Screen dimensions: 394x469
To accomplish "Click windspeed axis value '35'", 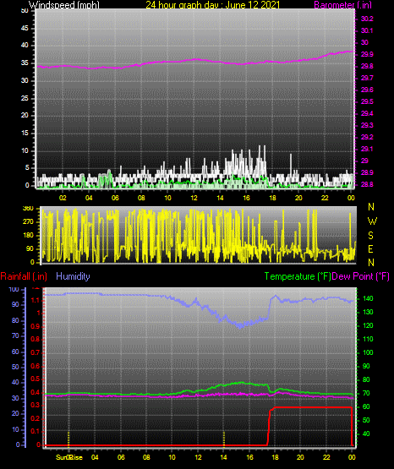I will pos(25,63).
